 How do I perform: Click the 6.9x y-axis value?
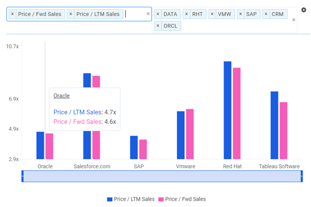pos(14,99)
